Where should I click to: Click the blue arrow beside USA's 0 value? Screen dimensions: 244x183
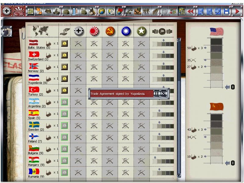point(227,87)
